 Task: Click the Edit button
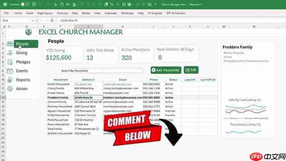coord(191,70)
